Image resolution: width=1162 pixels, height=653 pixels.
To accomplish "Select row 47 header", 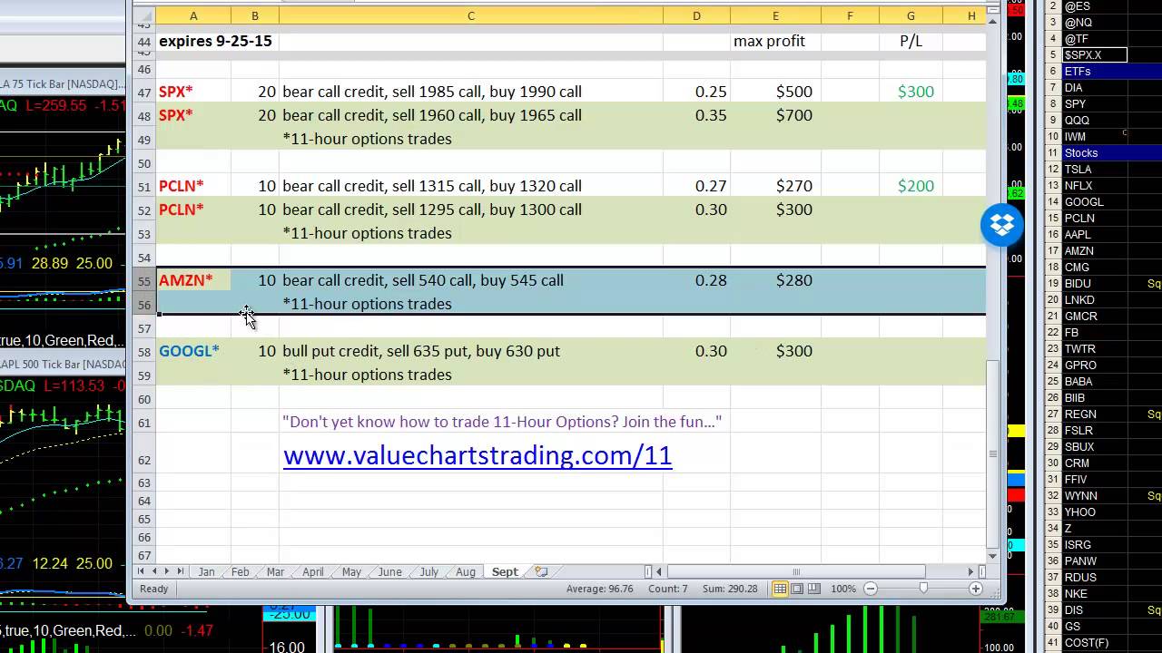I will pos(144,92).
